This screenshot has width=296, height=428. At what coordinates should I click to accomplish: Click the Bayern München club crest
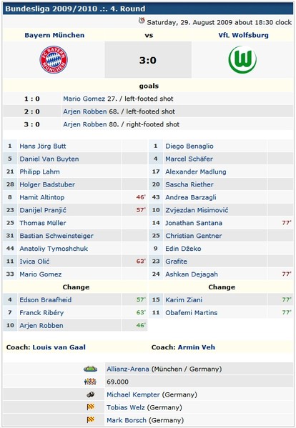[54, 60]
